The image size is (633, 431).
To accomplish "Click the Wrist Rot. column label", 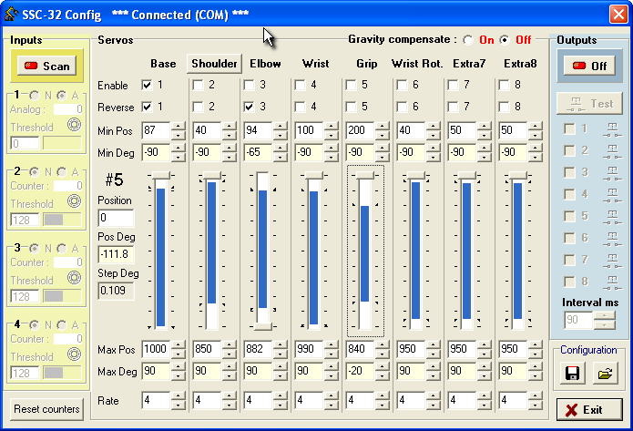I will pos(417,64).
